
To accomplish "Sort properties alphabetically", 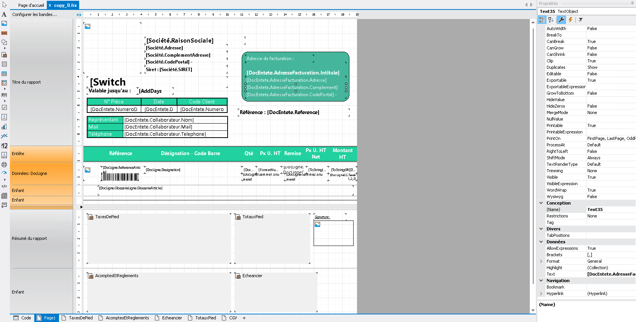I will 551,20.
